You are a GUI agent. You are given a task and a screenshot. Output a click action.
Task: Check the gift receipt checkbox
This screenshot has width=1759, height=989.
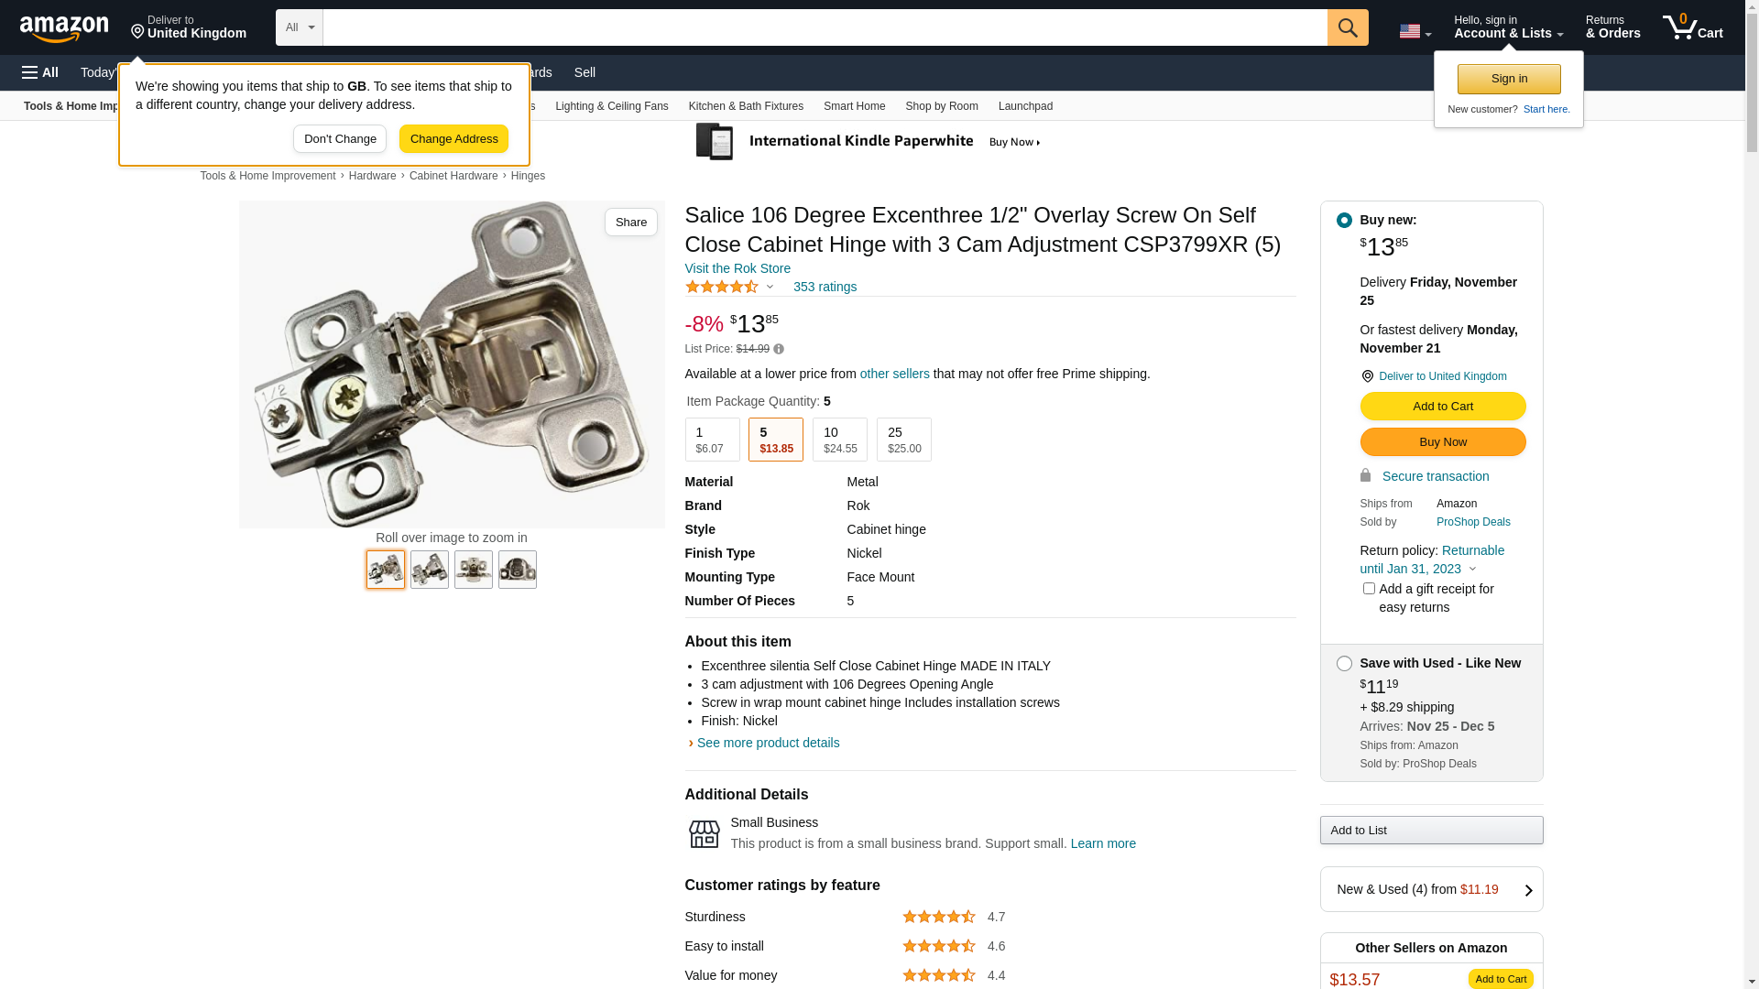coord(1369,589)
